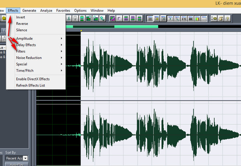The width and height of the screenshot is (241, 166).
Task: Choose Silence from the Effects menu
Action: [36, 30]
